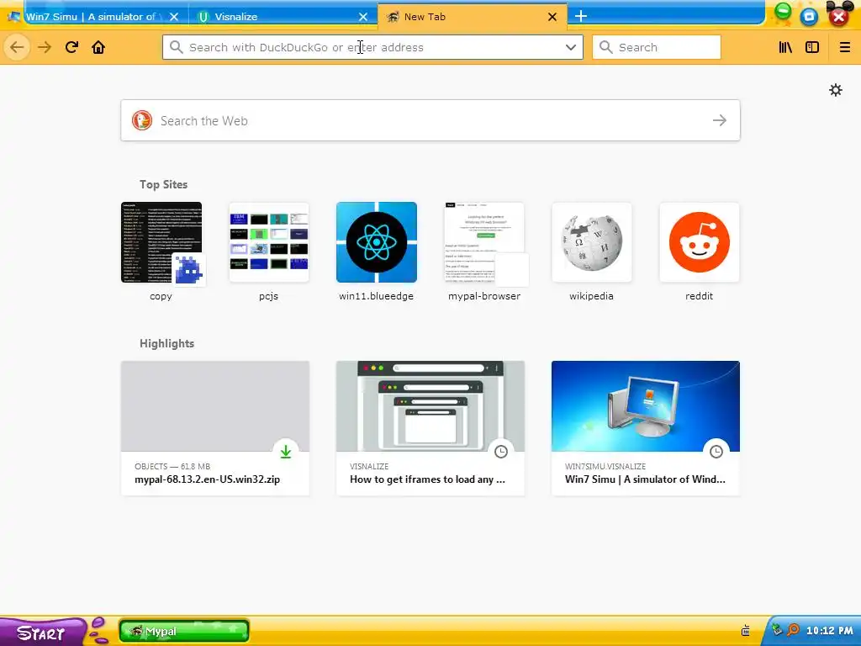Open the Start menu button
The width and height of the screenshot is (861, 646).
pyautogui.click(x=43, y=633)
